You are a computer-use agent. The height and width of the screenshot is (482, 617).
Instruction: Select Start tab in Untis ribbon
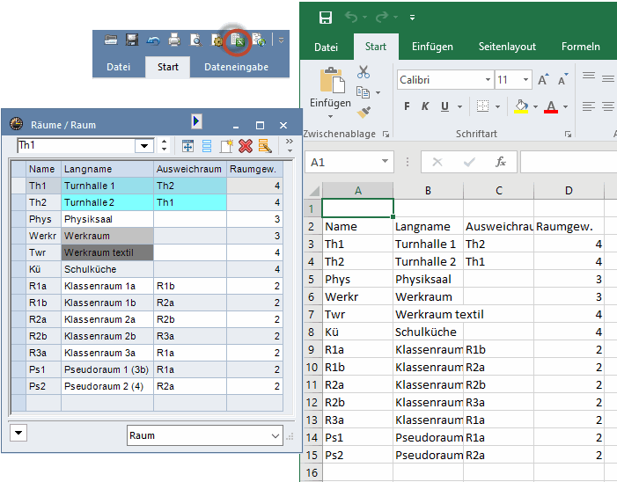tap(168, 67)
